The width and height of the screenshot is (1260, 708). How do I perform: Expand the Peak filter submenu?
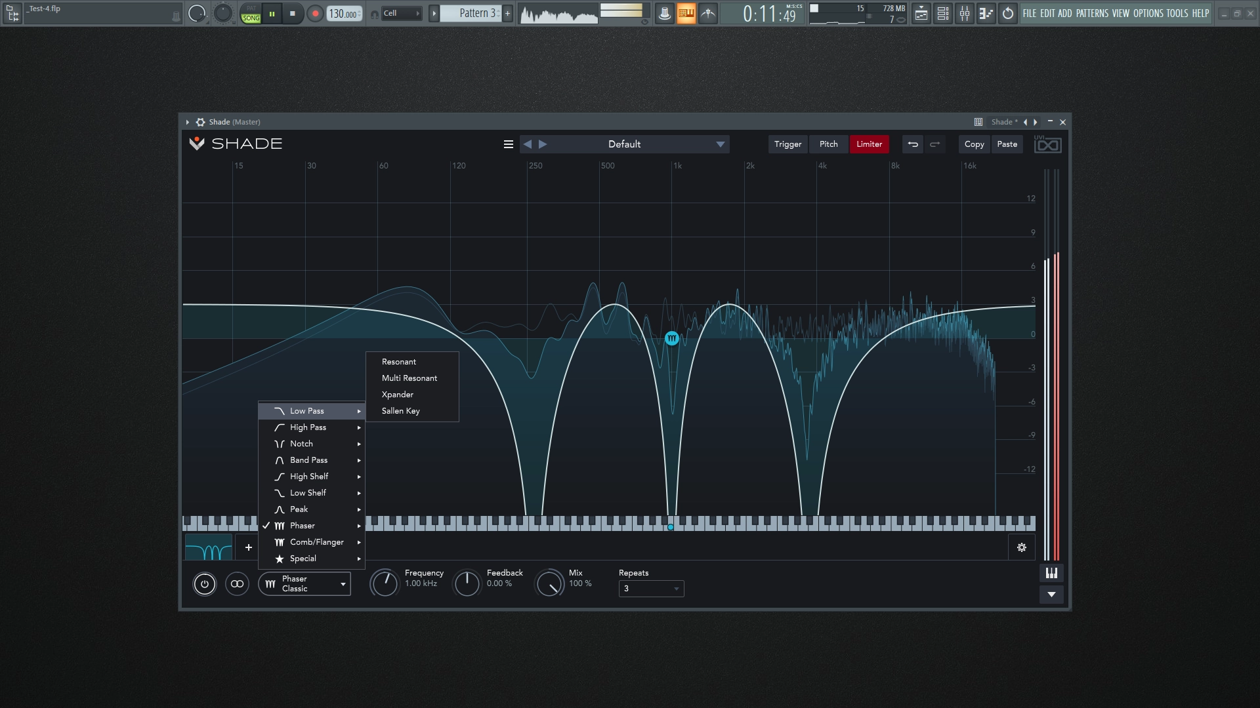click(312, 509)
